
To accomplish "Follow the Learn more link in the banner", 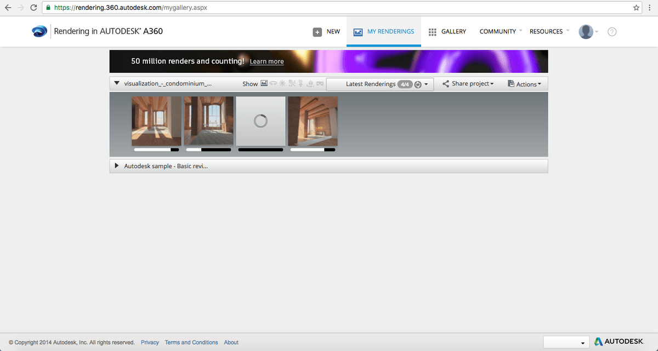I will [266, 61].
